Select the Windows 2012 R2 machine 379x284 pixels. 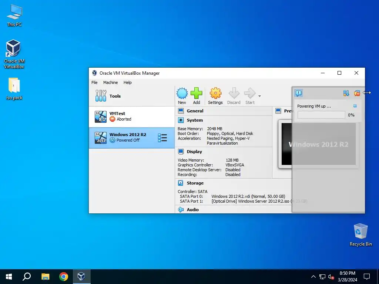(132, 138)
